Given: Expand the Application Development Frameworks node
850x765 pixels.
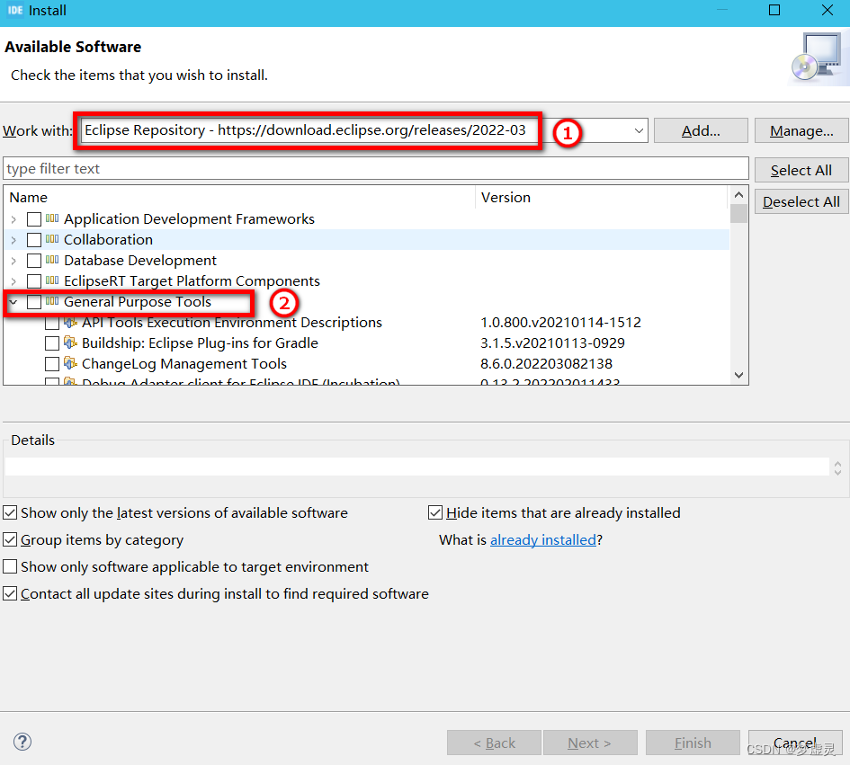Looking at the screenshot, I should pos(13,219).
